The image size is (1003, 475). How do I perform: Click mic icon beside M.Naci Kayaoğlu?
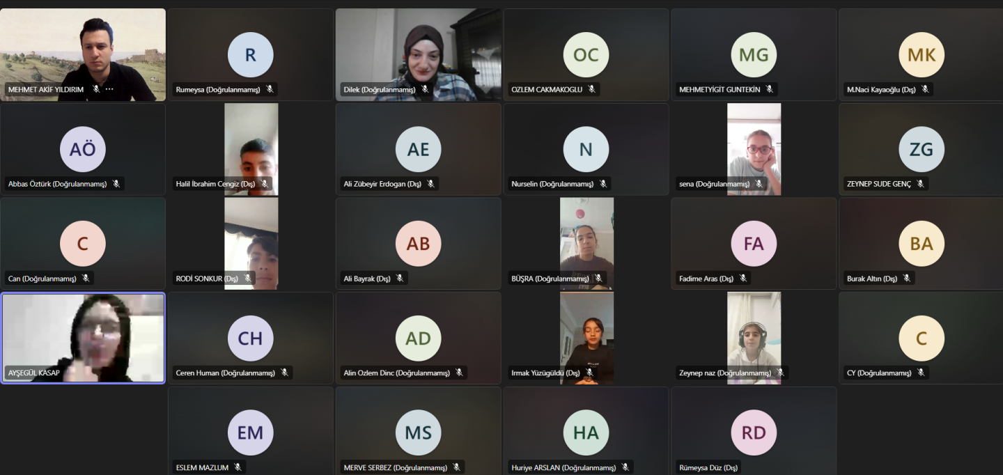tap(925, 89)
